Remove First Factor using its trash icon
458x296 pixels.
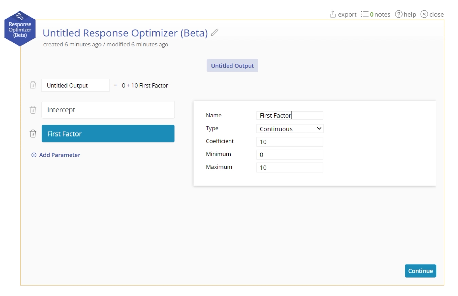[33, 133]
